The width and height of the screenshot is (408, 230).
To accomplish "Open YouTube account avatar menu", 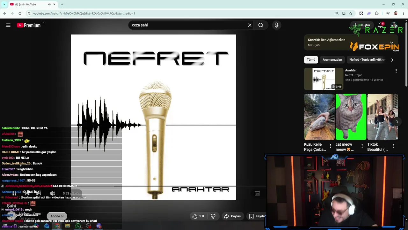I will (394, 25).
